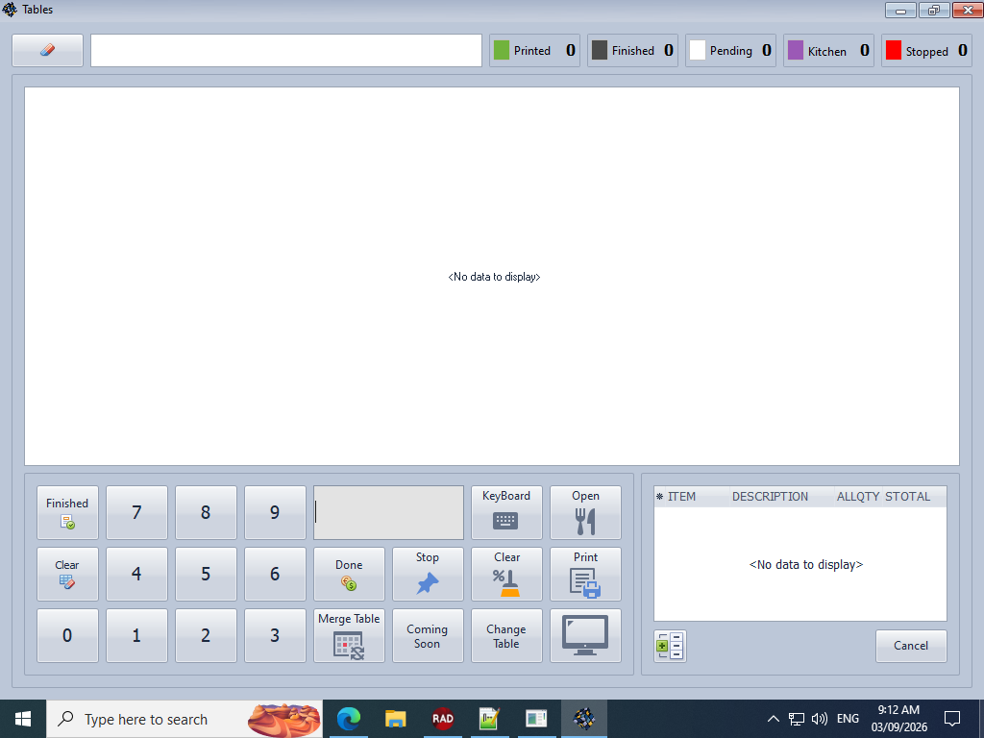Click the Open table fork-and-knife button
The height and width of the screenshot is (738, 984).
pyautogui.click(x=585, y=512)
